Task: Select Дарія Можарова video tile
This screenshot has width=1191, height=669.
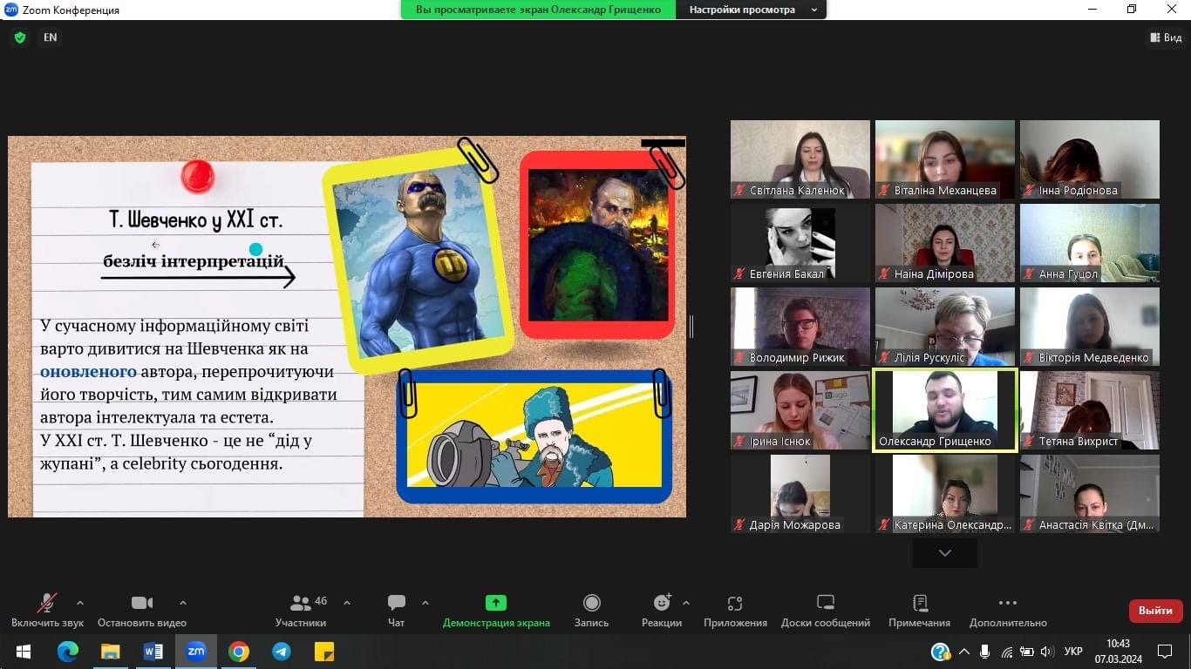Action: click(800, 494)
